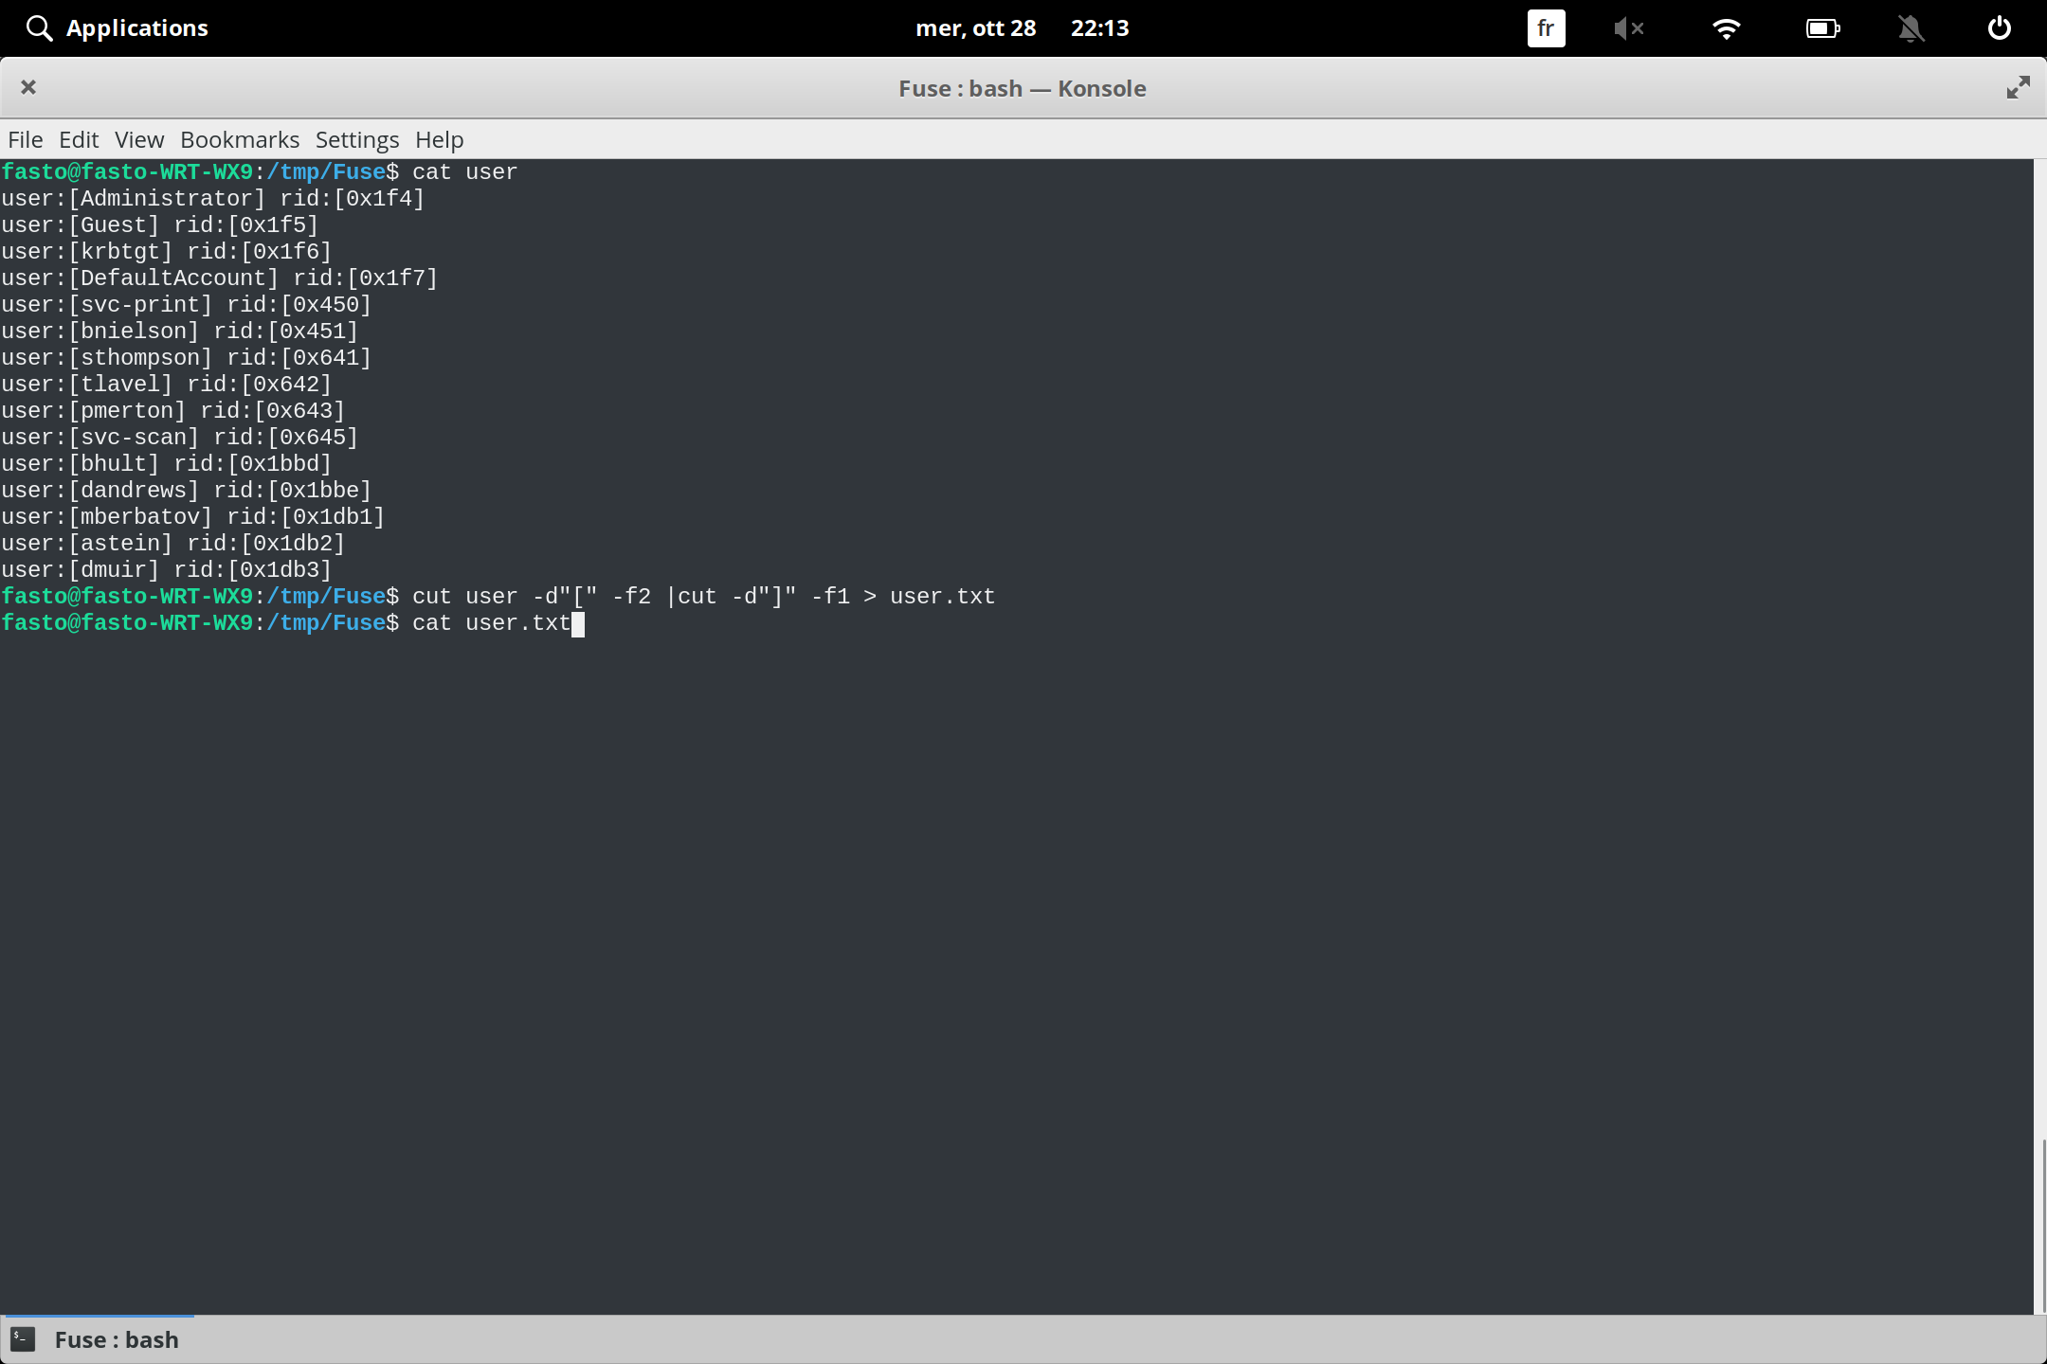Open the View menu
Image resolution: width=2047 pixels, height=1364 pixels.
(x=138, y=139)
